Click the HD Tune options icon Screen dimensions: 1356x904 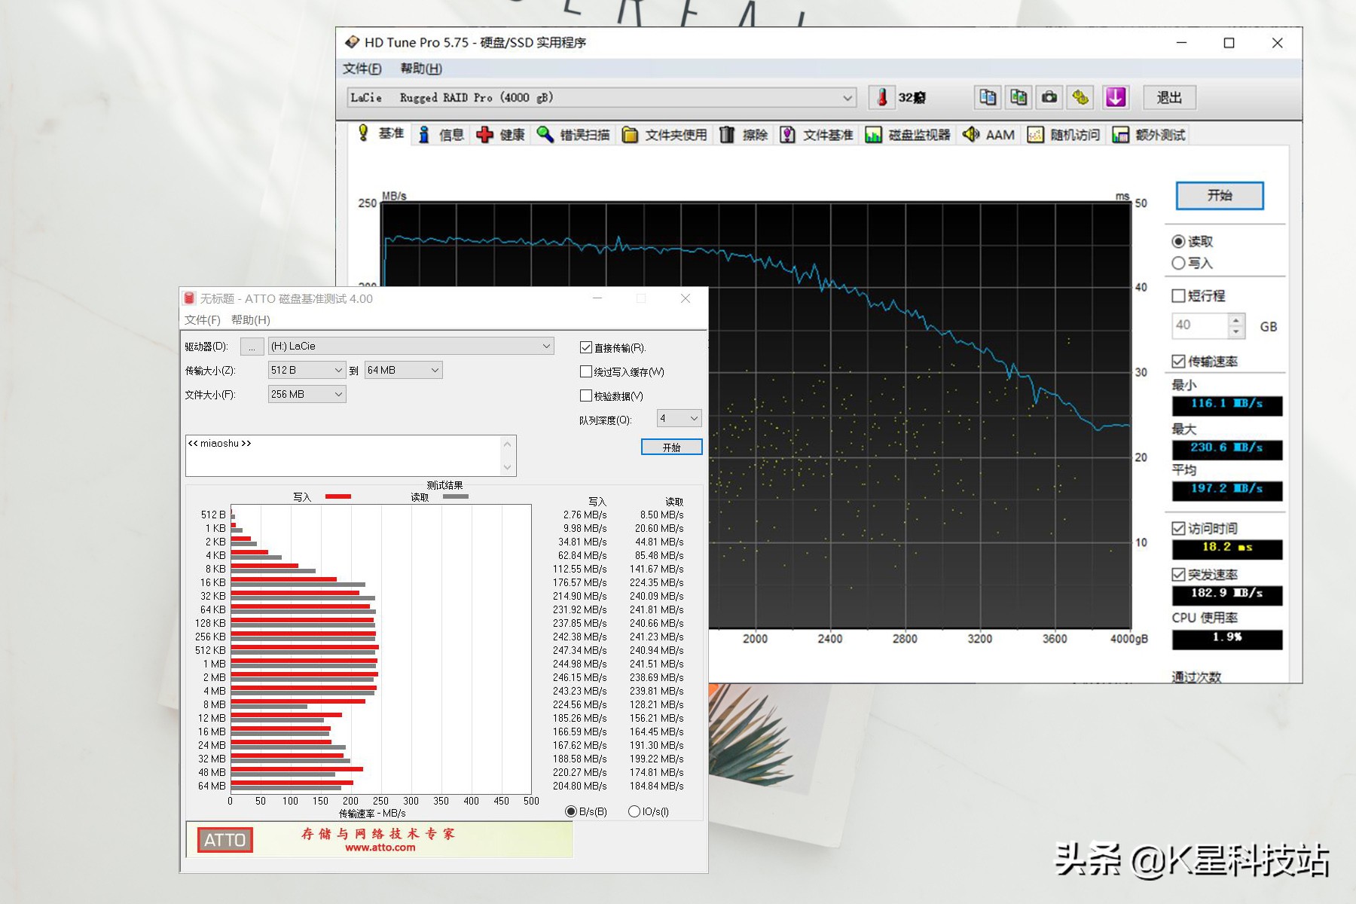1081,97
